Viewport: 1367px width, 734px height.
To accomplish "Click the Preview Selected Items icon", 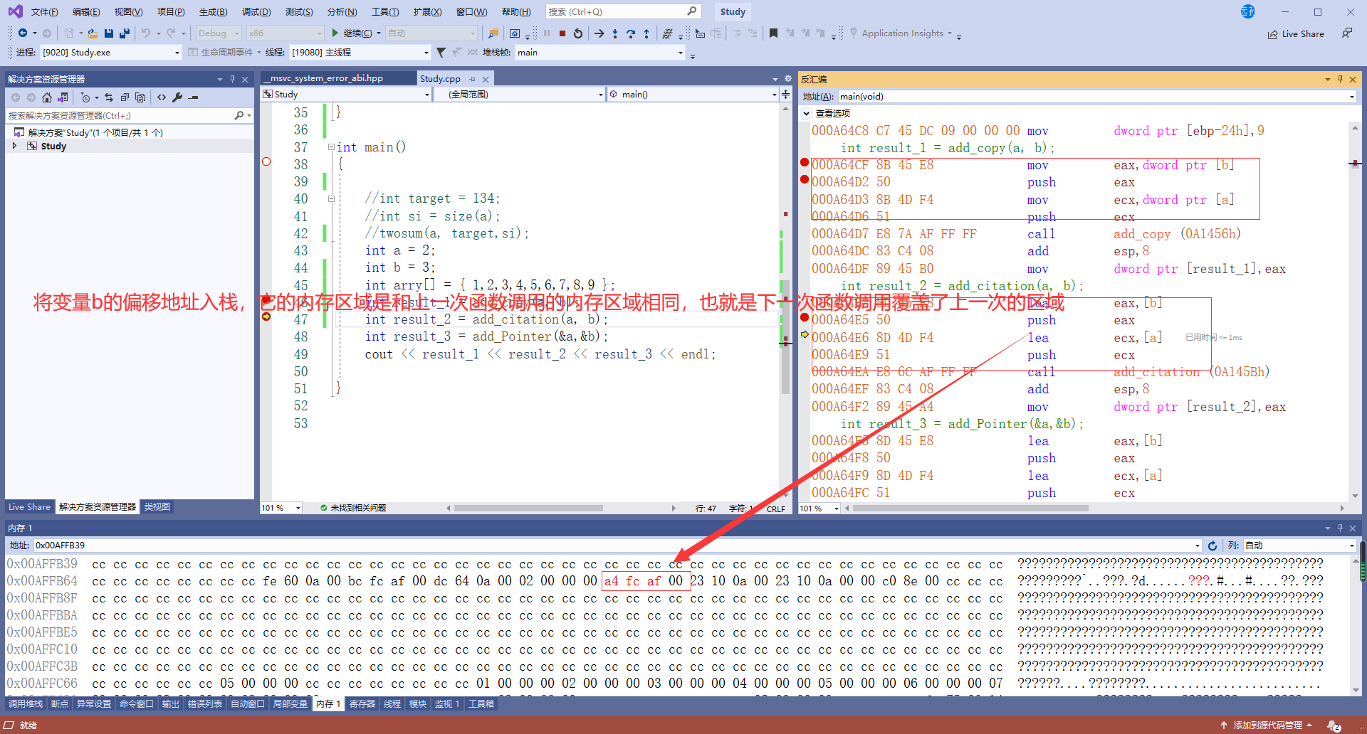I will click(193, 97).
